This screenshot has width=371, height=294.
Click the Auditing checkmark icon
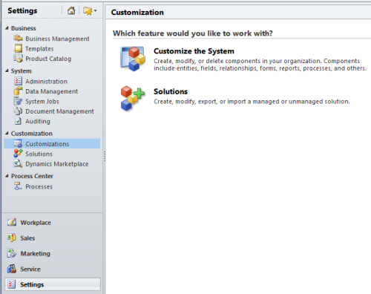(x=19, y=121)
